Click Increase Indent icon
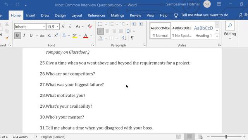 tap(141, 24)
